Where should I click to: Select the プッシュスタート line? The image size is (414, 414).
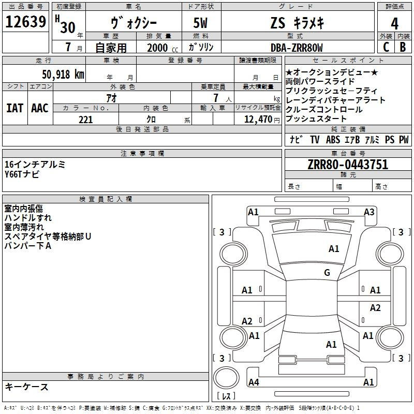(x=316, y=119)
